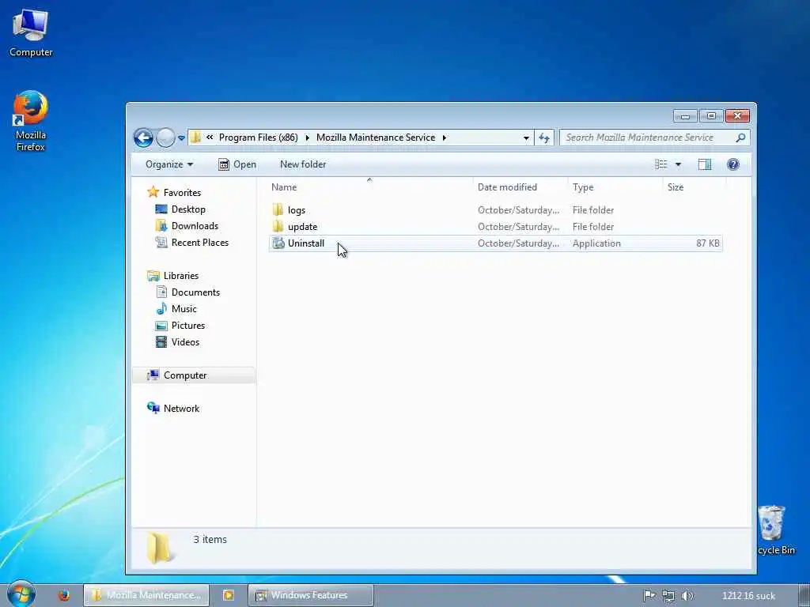Click the Uninstall application icon
Viewport: 810px width, 607px height.
coord(278,243)
